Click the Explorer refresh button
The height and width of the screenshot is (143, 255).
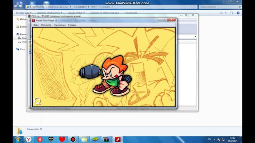coord(195,7)
